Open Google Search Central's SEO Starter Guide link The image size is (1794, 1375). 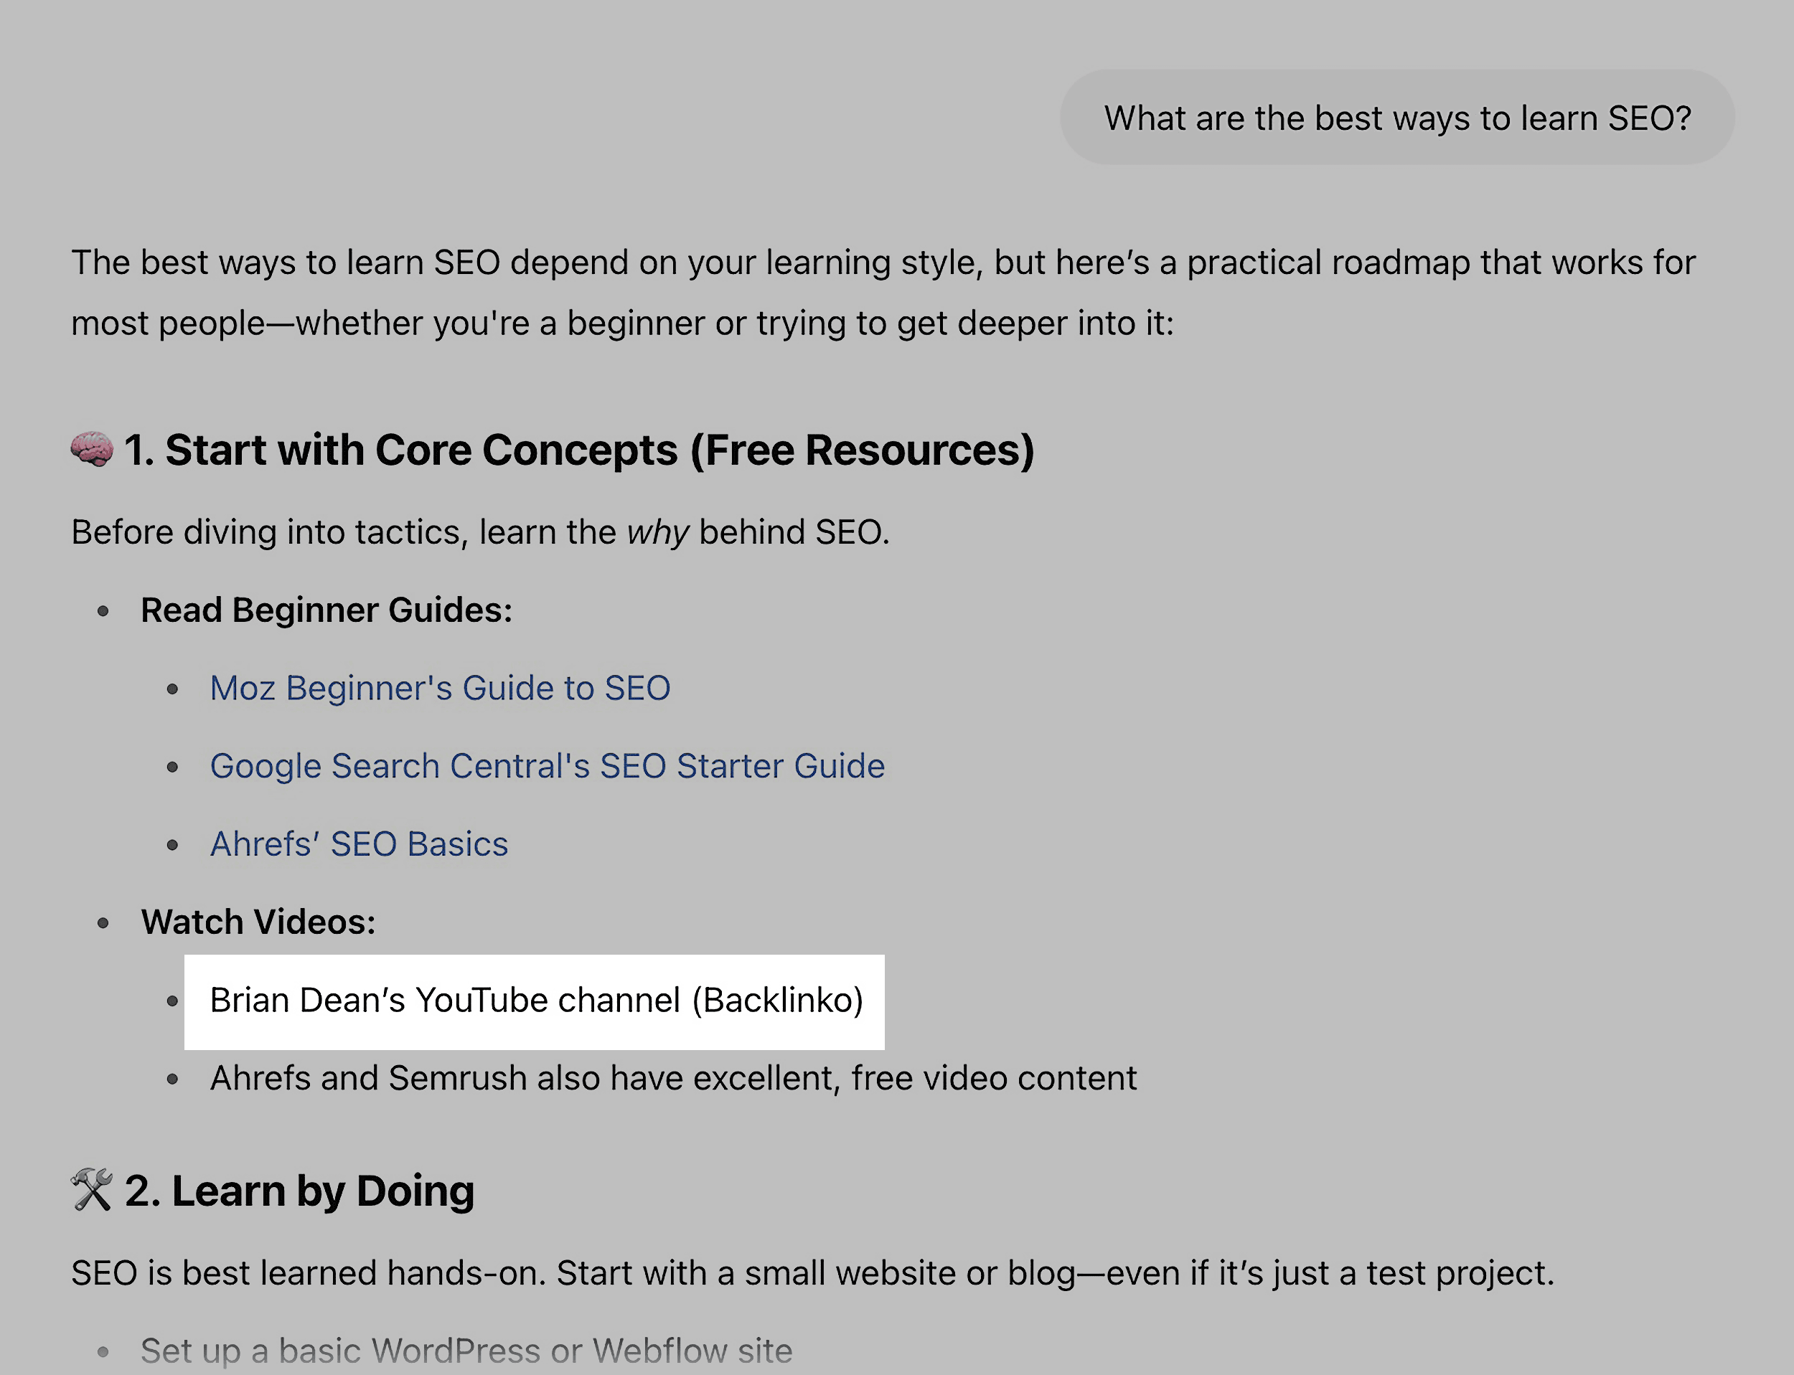pyautogui.click(x=547, y=766)
